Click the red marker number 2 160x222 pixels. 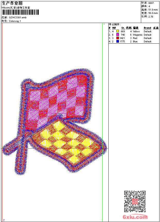pyautogui.click(x=4, y=220)
